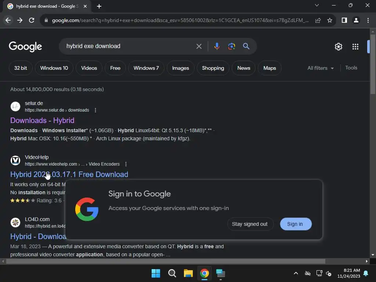Click the scroll down arrow of the page
Image resolution: width=376 pixels, height=282 pixels.
point(372,255)
